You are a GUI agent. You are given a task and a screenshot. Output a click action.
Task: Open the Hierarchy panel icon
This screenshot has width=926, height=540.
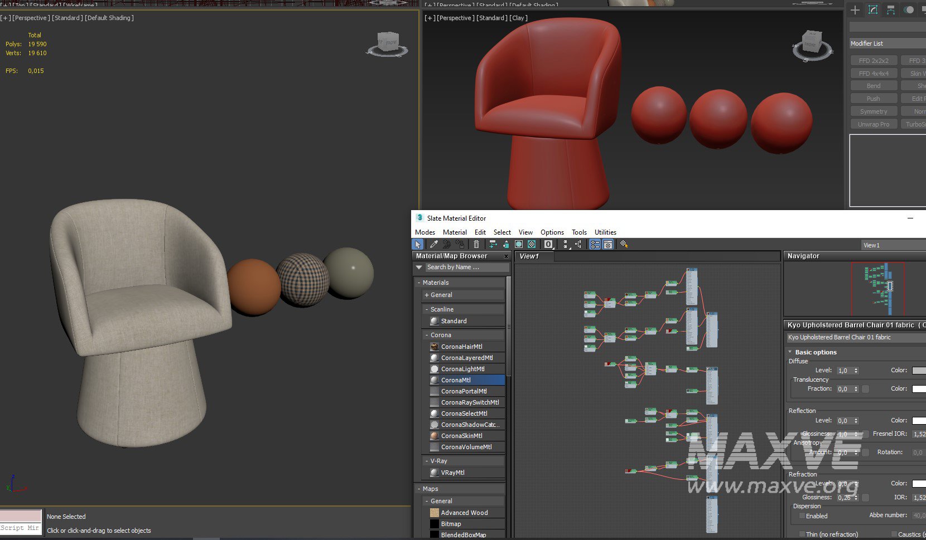pyautogui.click(x=891, y=10)
